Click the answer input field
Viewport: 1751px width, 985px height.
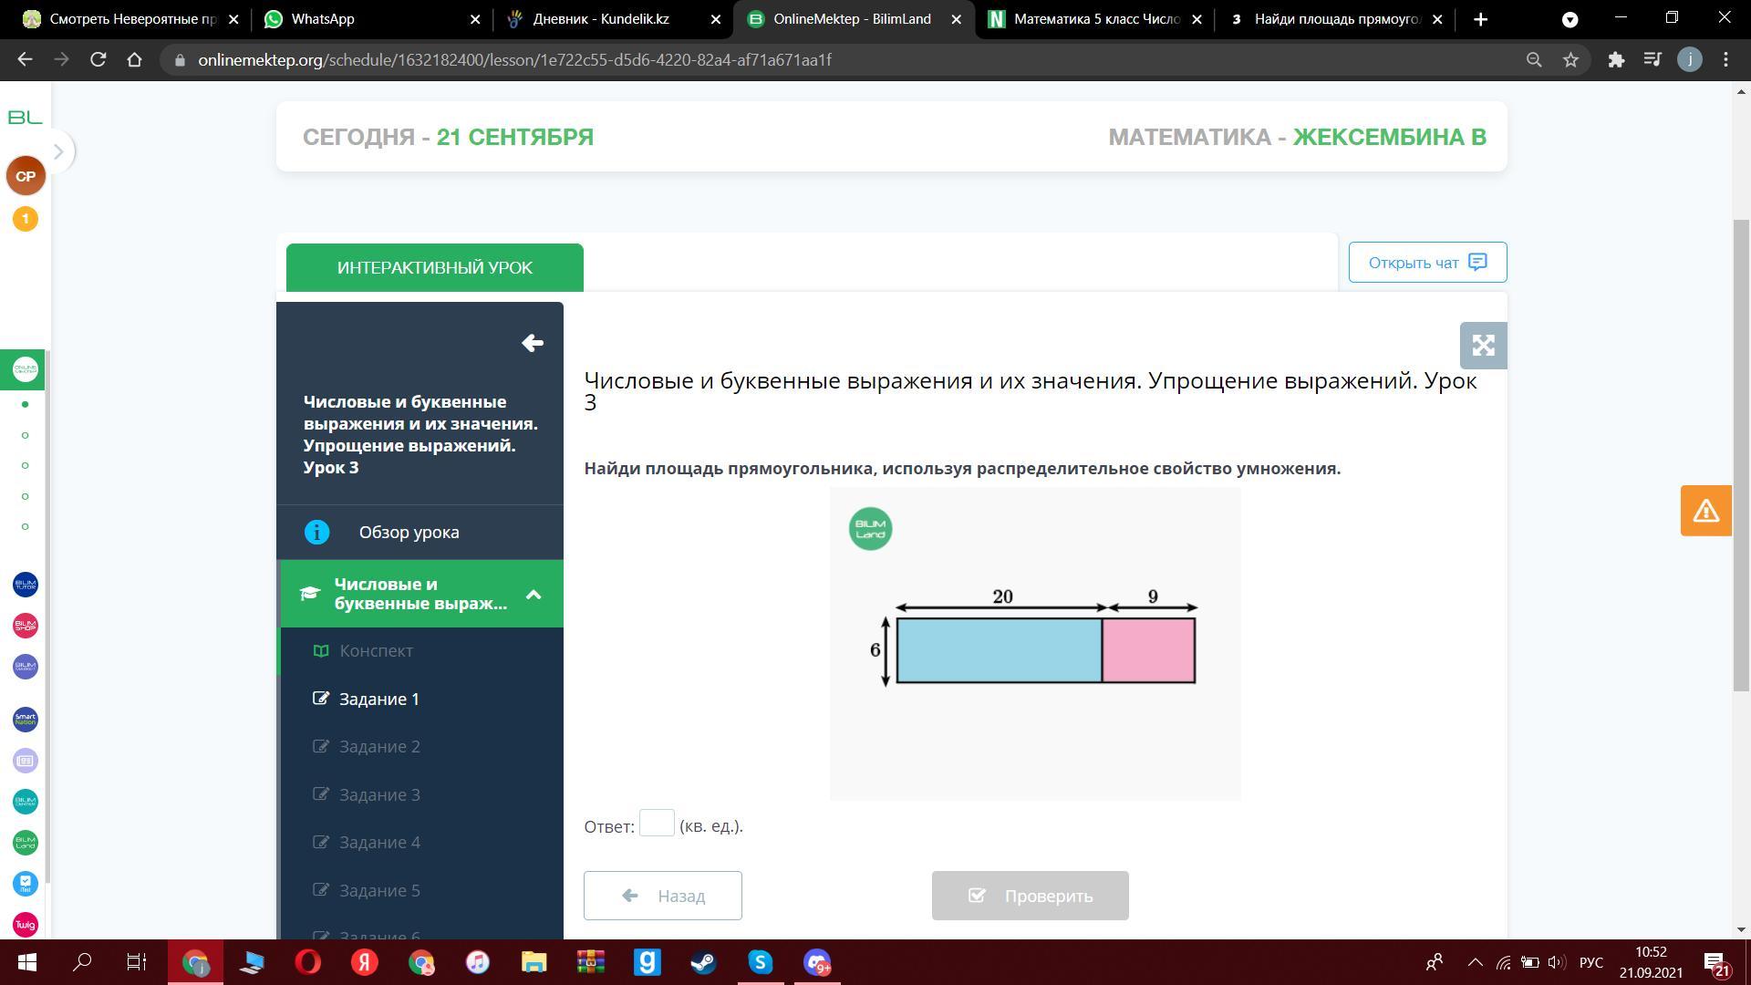point(657,824)
